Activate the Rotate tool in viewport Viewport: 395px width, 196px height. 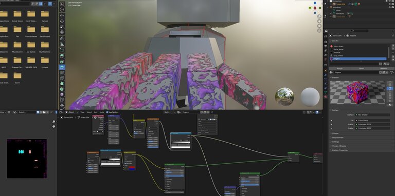click(x=62, y=21)
